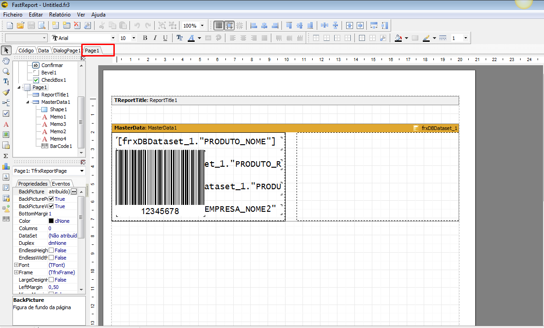Collapse the Page1 node in the tree

click(x=19, y=87)
